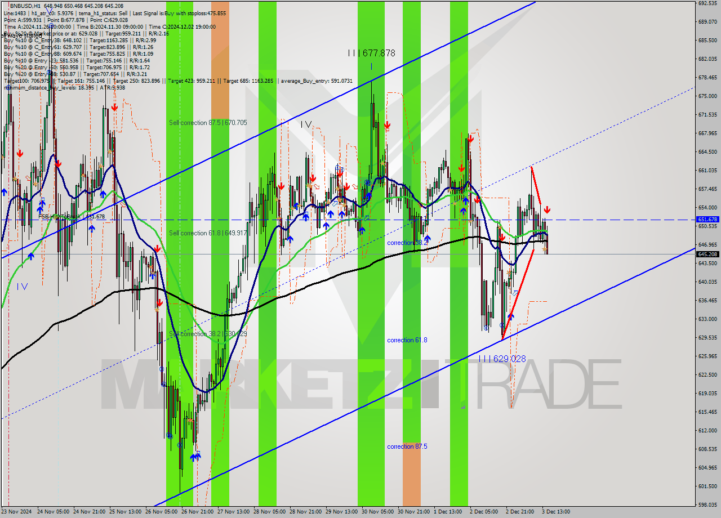The image size is (721, 518).
Task: Click the 633.000 price axis value
Action: pyautogui.click(x=707, y=319)
